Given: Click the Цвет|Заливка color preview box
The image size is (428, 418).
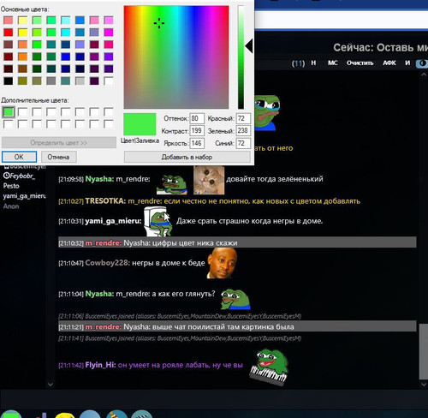Looking at the screenshot, I should coord(140,124).
